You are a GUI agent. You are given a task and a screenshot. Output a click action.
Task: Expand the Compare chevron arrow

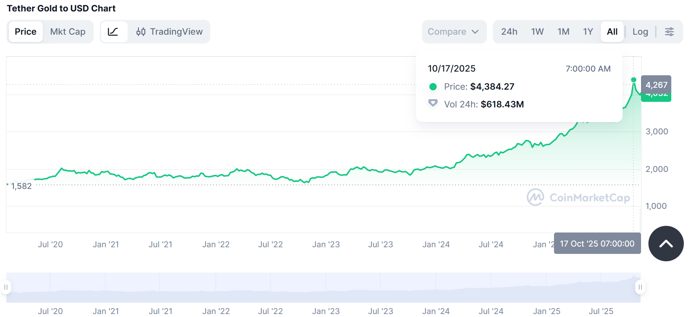click(x=475, y=32)
